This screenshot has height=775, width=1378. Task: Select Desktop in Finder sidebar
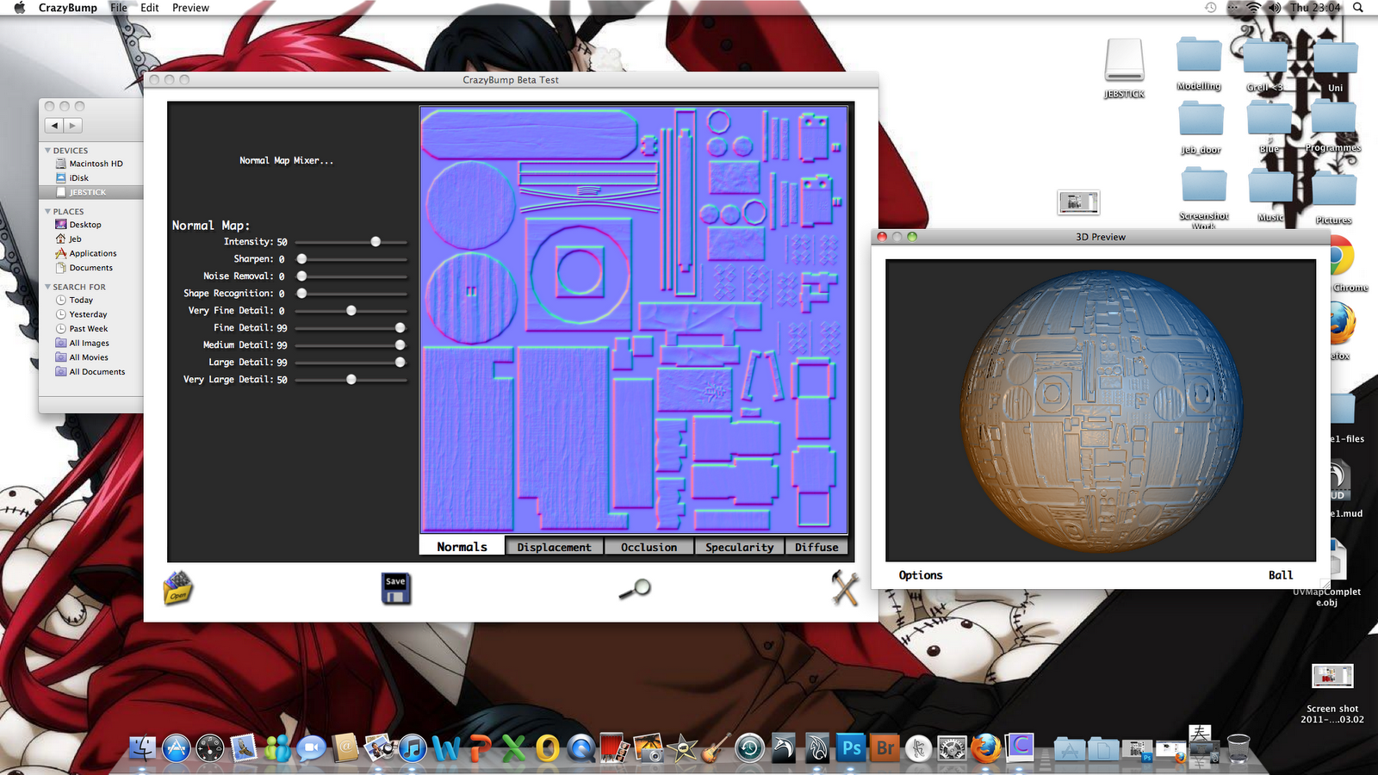pyautogui.click(x=84, y=225)
